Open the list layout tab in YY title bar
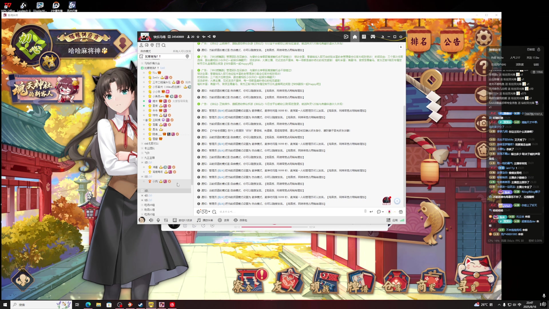 [364, 37]
